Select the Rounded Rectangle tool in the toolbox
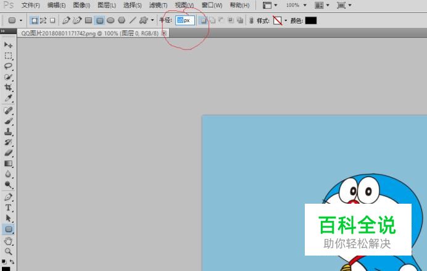Screen dimensions: 427x271 [8, 229]
